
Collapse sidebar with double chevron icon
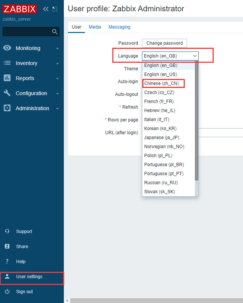click(45, 9)
